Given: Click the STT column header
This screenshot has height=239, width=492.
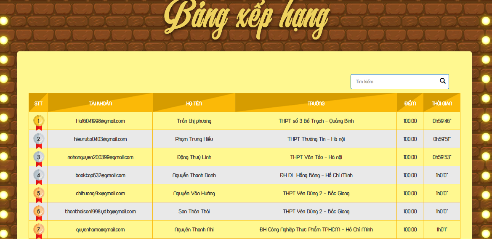Looking at the screenshot, I should coord(38,103).
